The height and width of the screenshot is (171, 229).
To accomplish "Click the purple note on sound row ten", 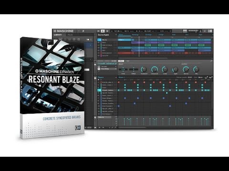I will point(119,106).
